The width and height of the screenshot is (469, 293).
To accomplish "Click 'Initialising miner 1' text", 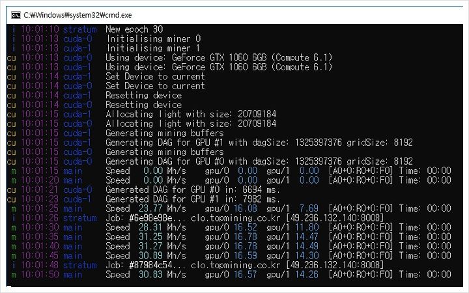I will (x=153, y=48).
